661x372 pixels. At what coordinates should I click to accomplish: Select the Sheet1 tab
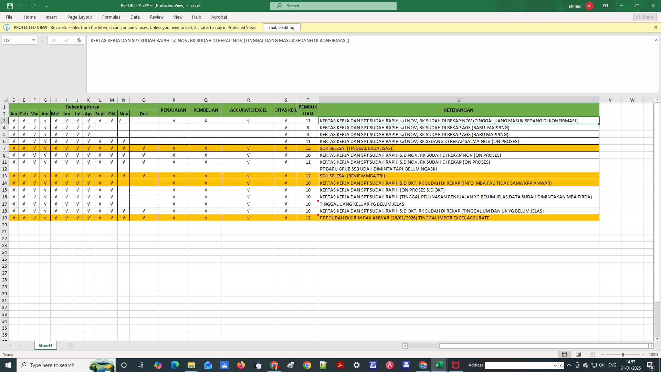(x=45, y=345)
